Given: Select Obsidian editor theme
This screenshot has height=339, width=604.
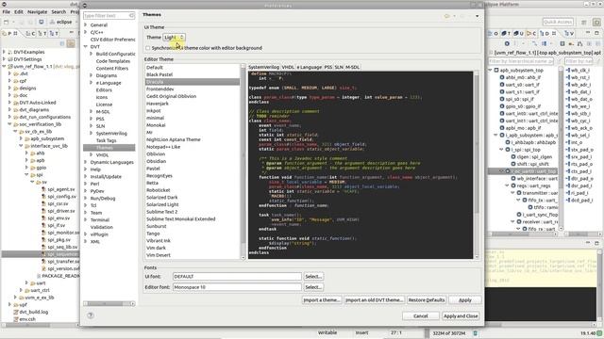Looking at the screenshot, I should pyautogui.click(x=156, y=161).
